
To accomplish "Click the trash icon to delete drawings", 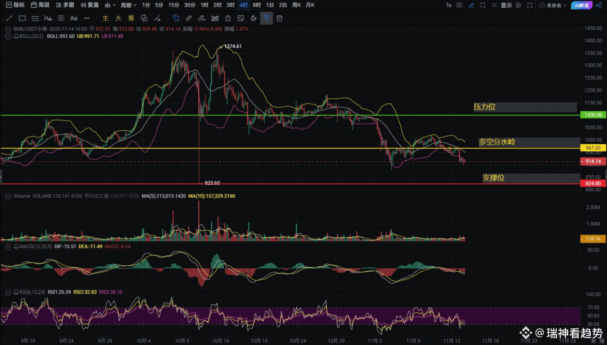I will coord(280,18).
